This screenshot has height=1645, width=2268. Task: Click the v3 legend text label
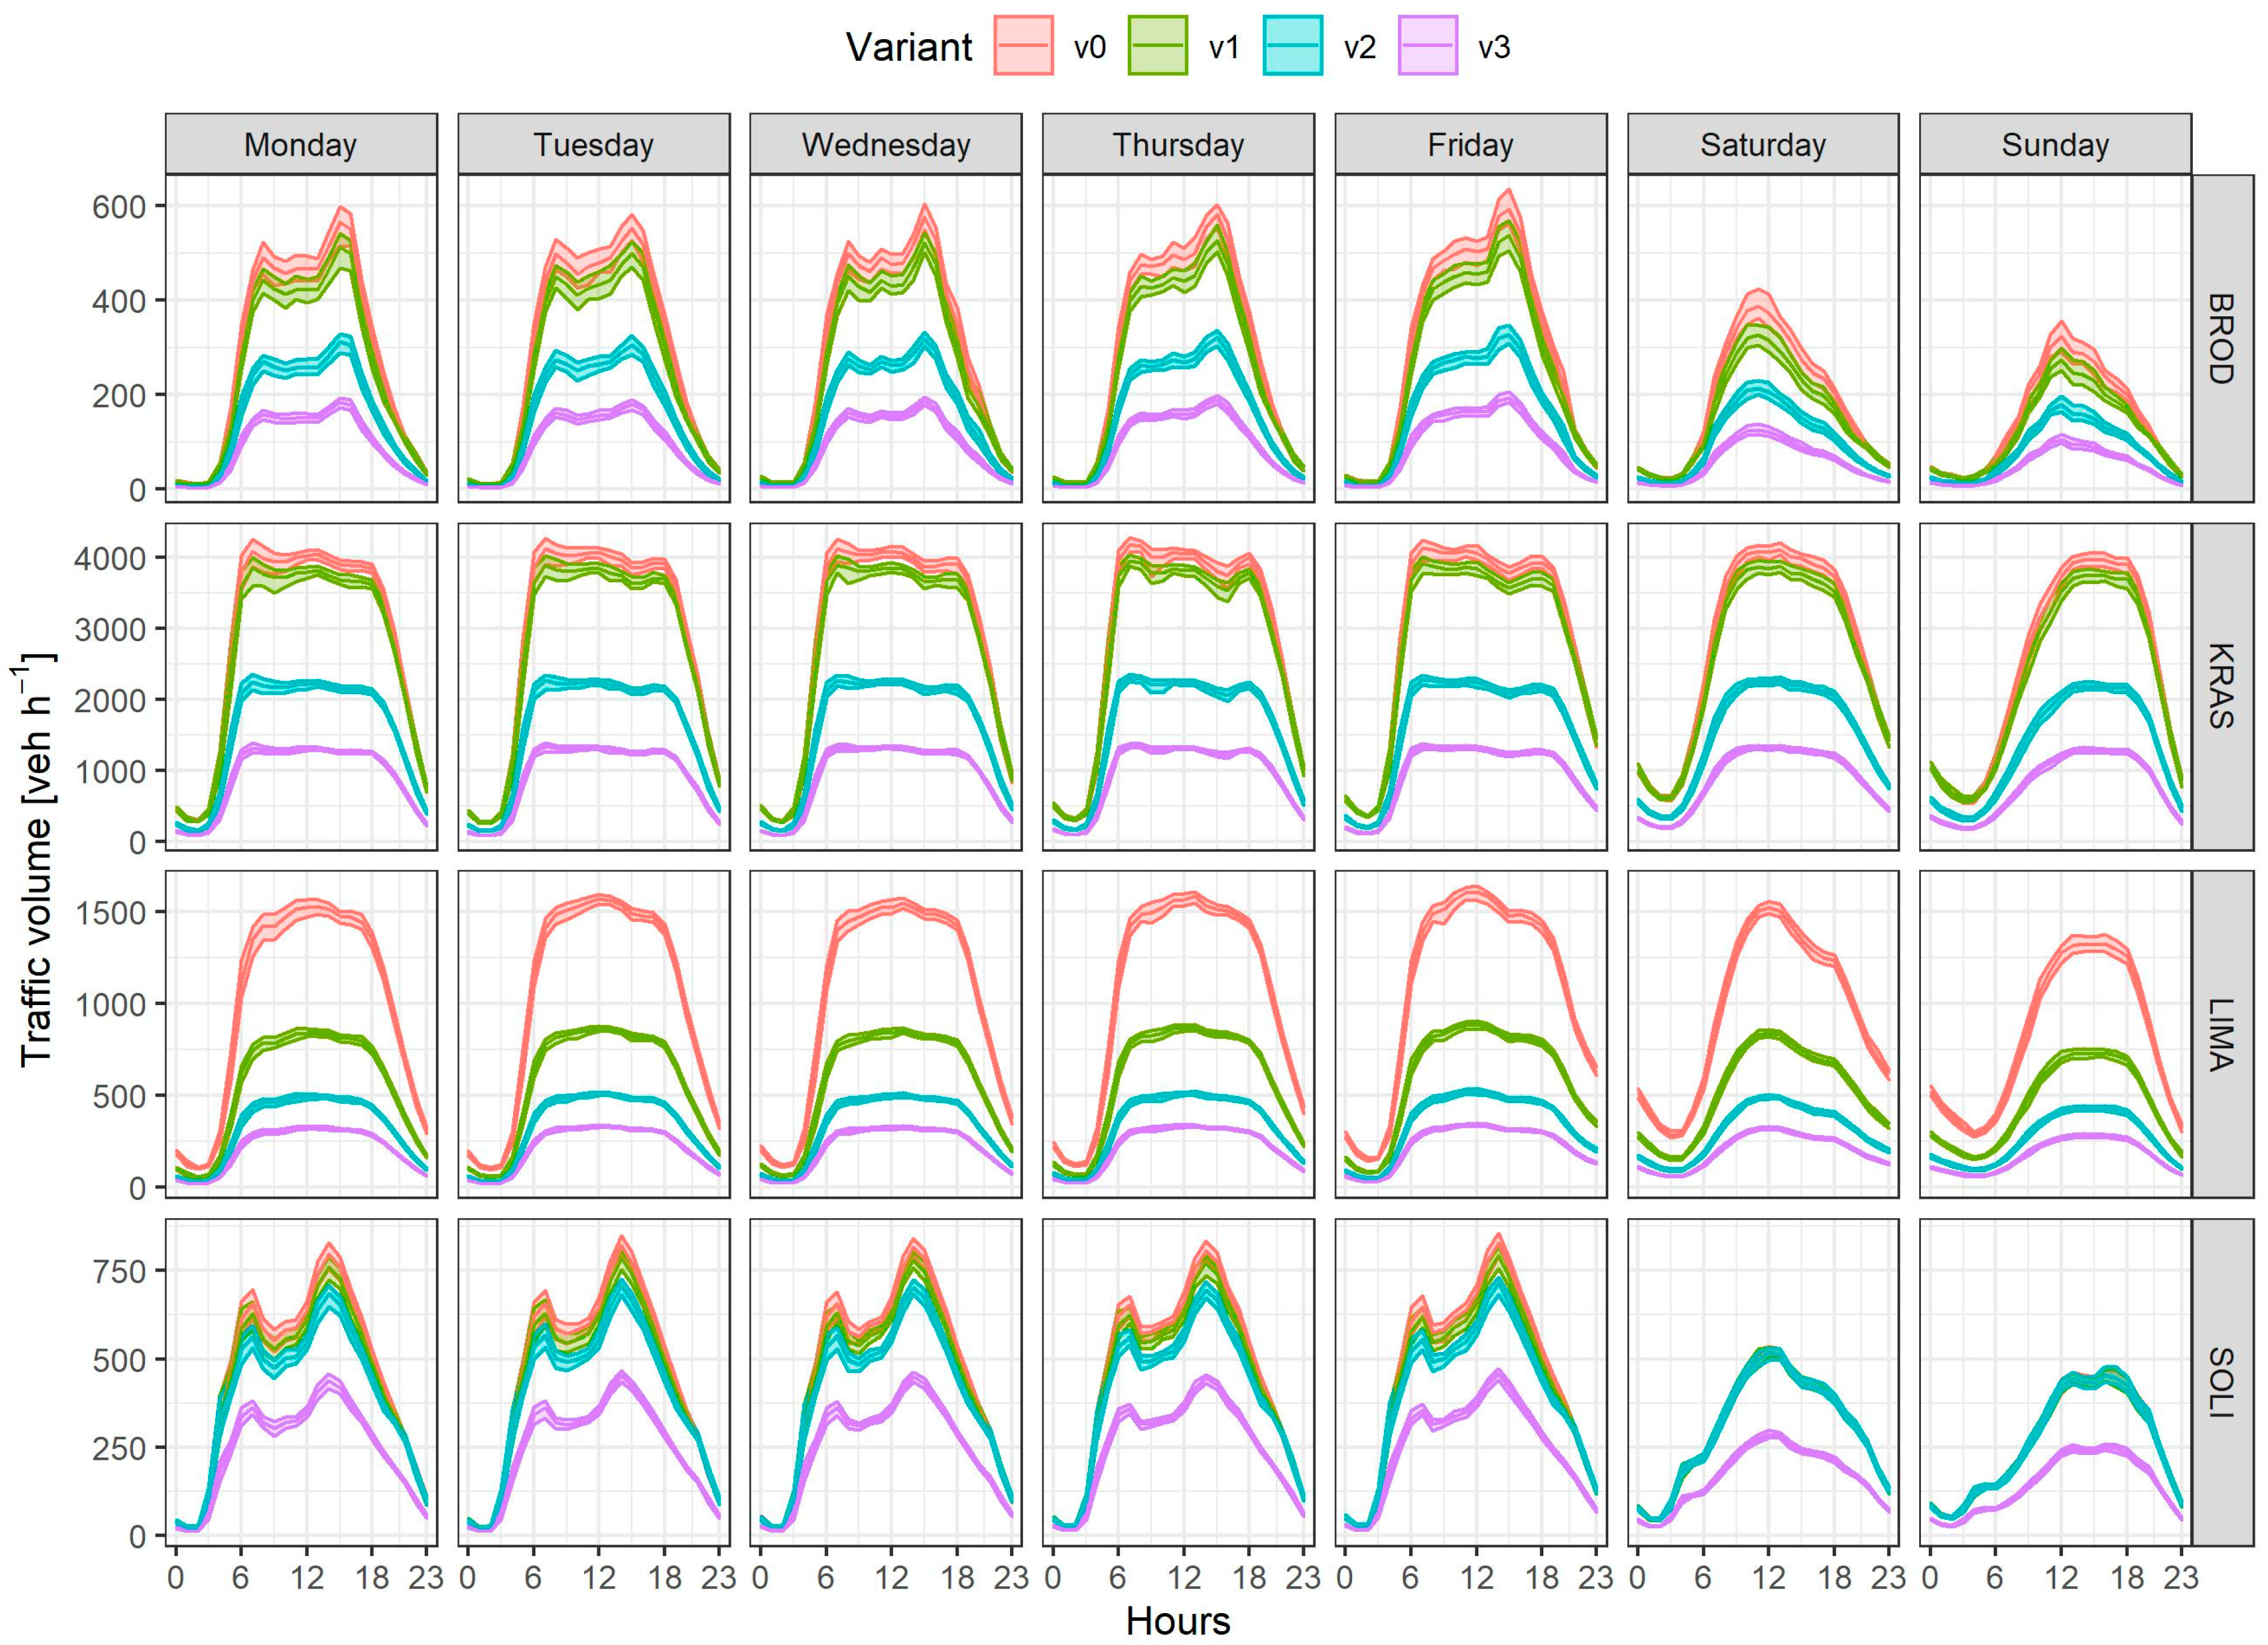click(1494, 48)
